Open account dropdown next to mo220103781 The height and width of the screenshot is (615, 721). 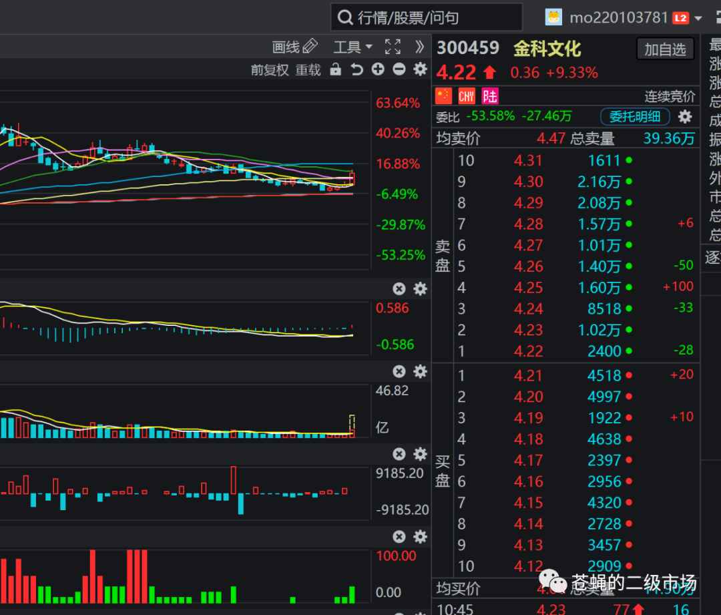coord(698,19)
